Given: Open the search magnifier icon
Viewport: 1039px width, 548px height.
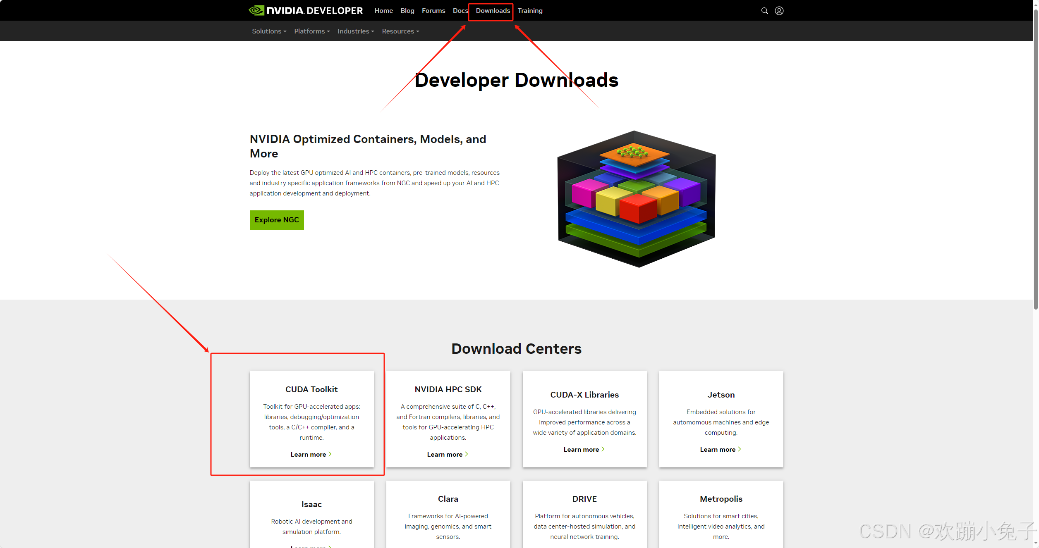Looking at the screenshot, I should [764, 11].
